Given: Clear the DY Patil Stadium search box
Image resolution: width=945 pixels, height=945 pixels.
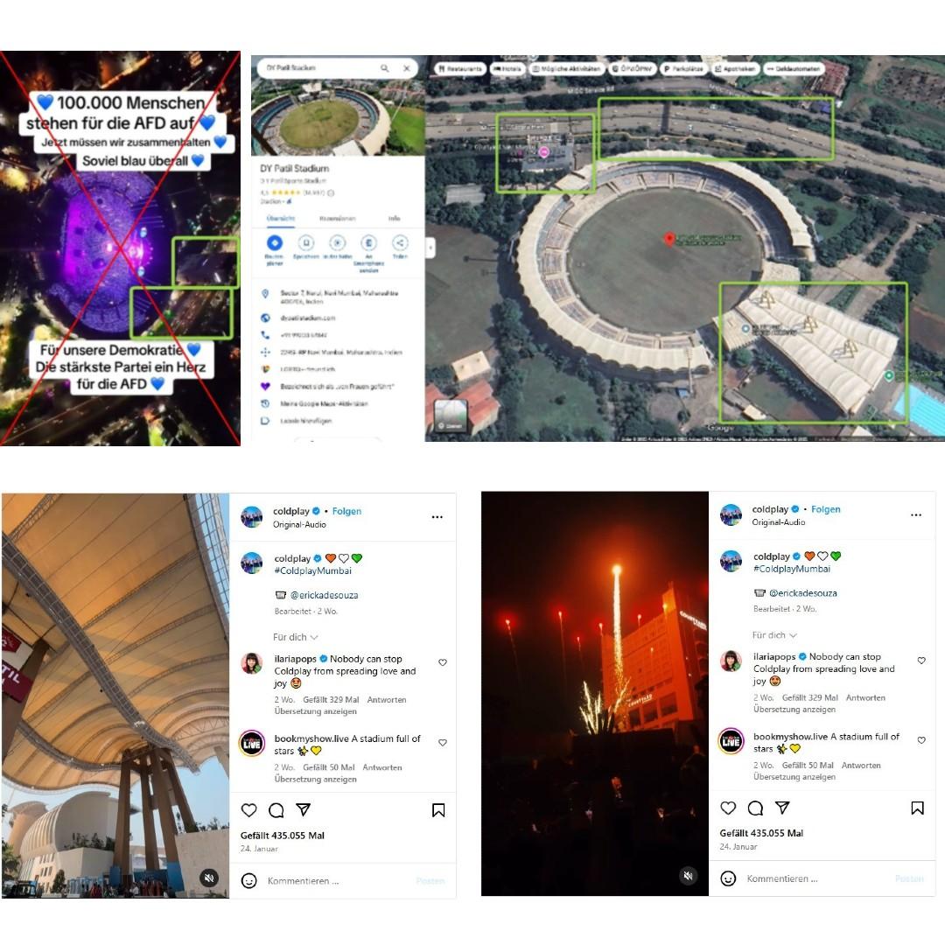Looking at the screenshot, I should coord(407,68).
